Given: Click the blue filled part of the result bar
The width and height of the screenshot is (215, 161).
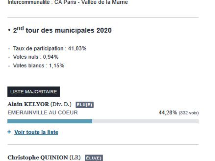Looking at the screenshot, I should [50, 121].
